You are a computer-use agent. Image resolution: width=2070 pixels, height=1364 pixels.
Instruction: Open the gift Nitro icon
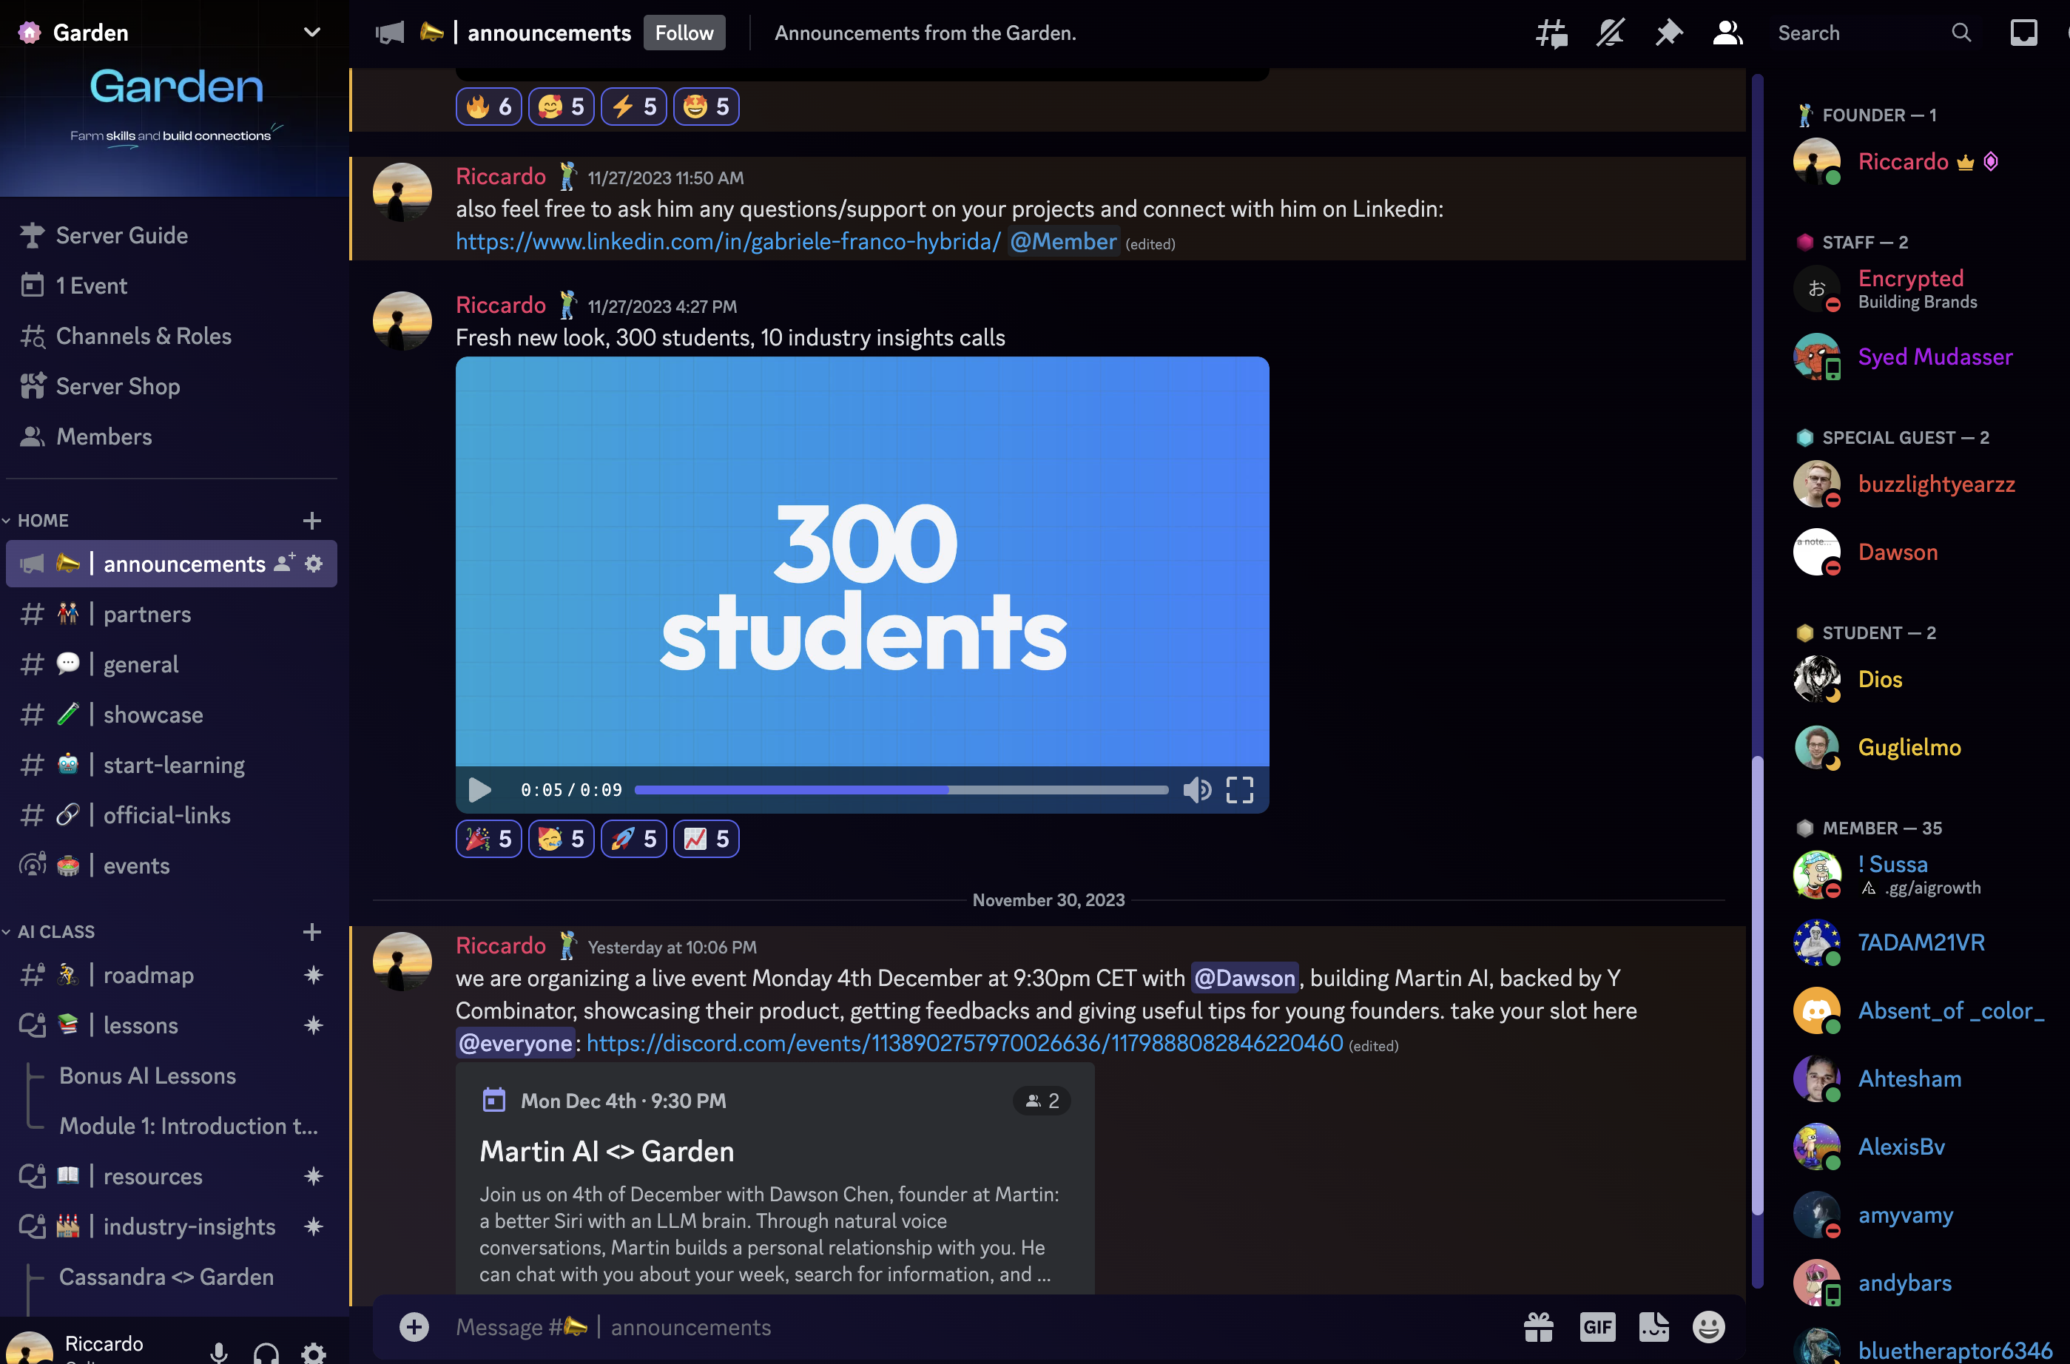click(x=1538, y=1326)
